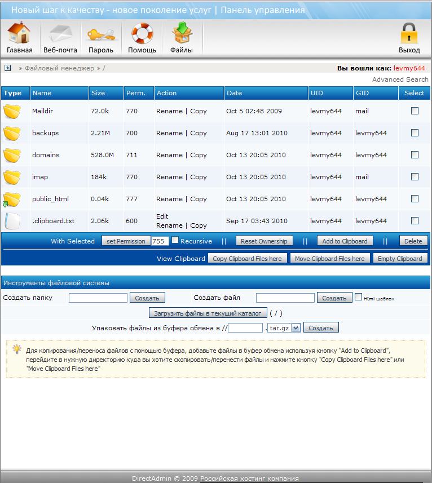
Task: Focus the Создать папку name field
Action: coord(98,298)
